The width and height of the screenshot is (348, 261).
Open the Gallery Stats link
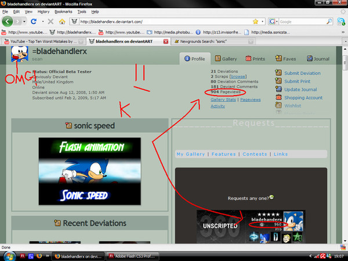click(x=223, y=100)
